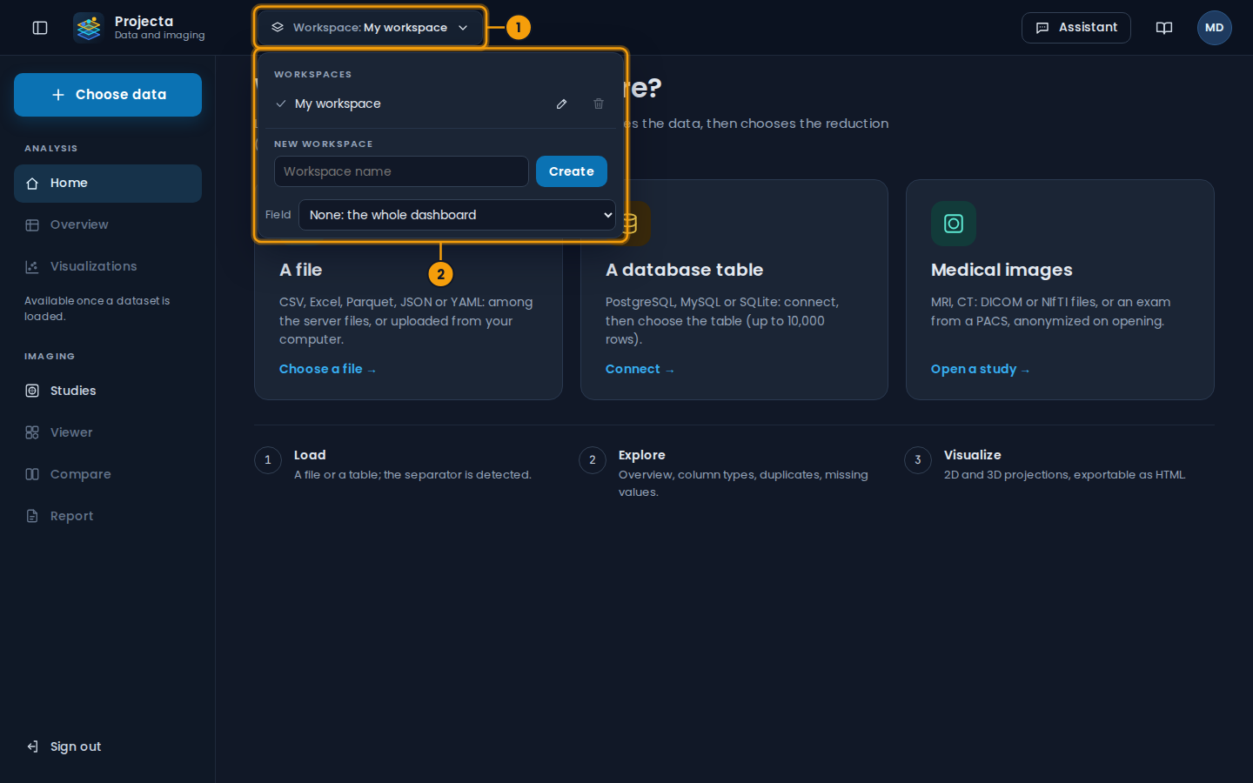This screenshot has width=1253, height=783.
Task: Click the "A database table" heading
Action: tap(684, 270)
